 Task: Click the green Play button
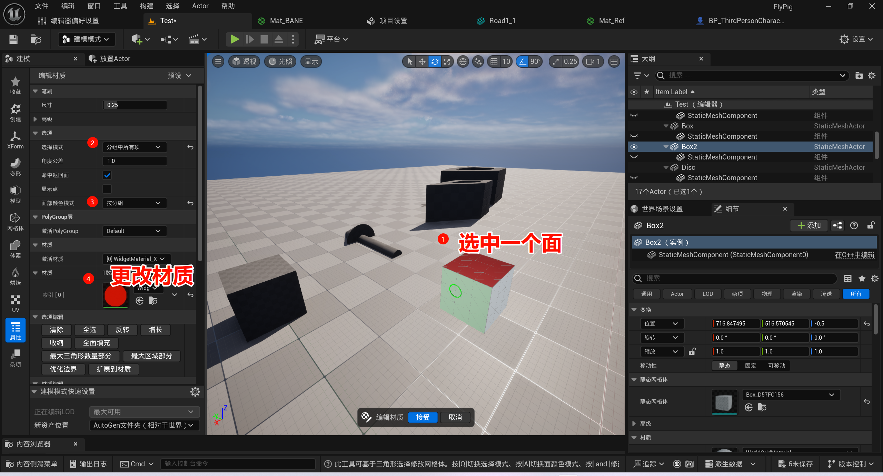235,39
